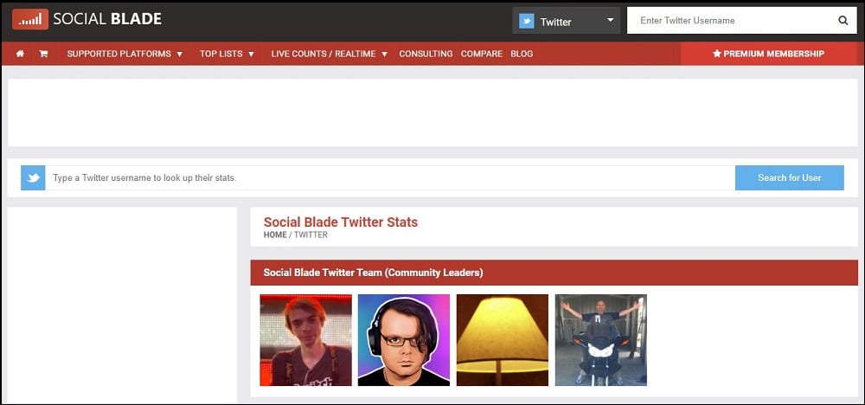
Task: Open the shopping cart icon
Action: click(43, 54)
